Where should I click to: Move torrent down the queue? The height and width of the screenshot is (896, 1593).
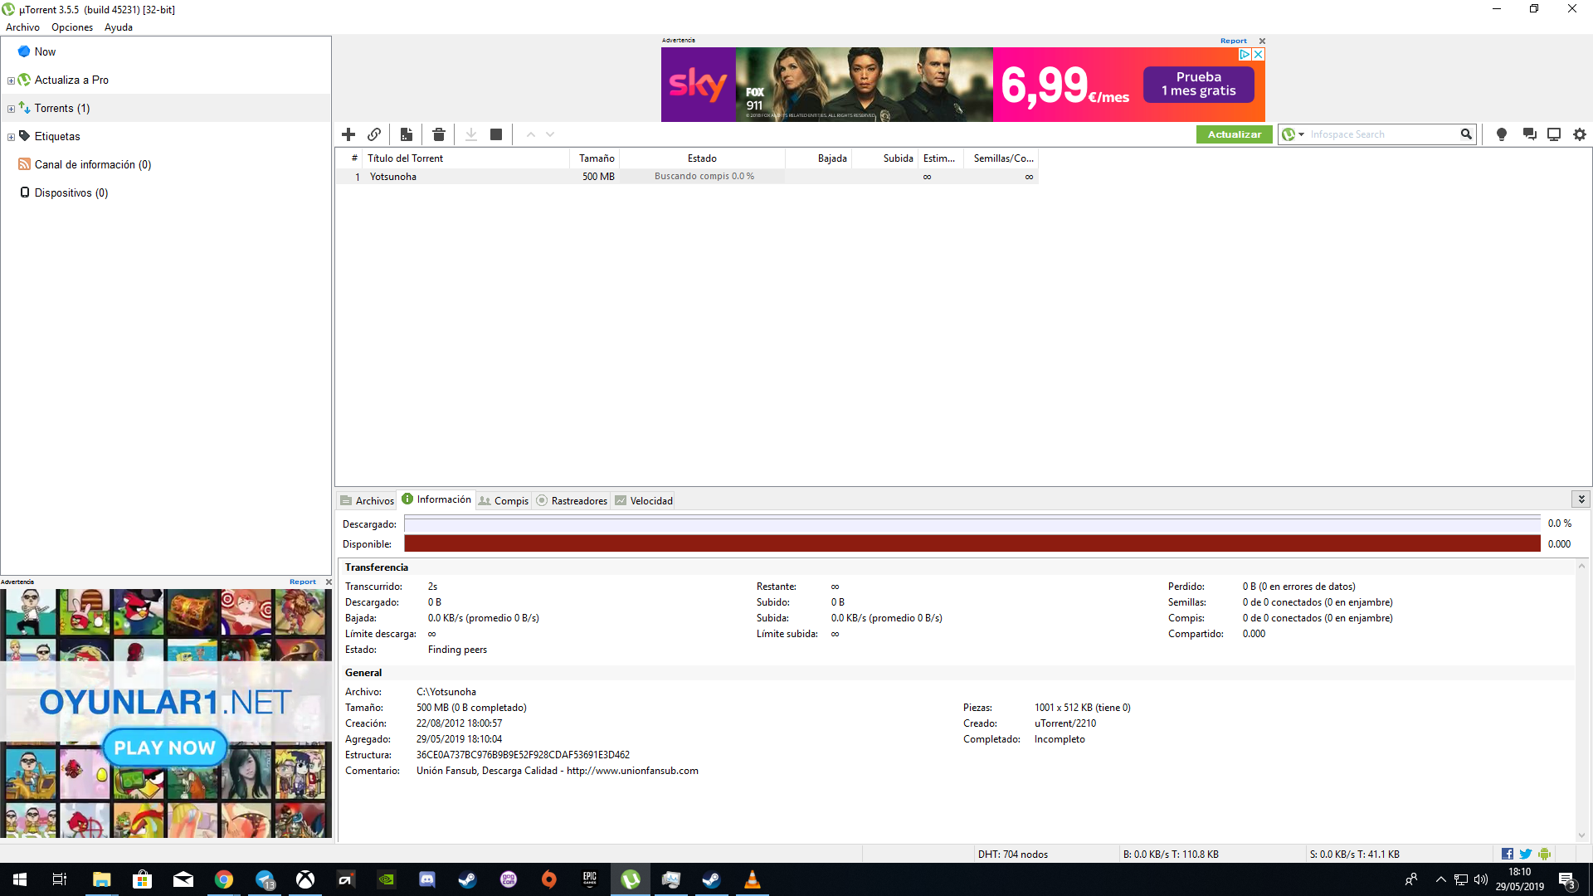click(x=550, y=134)
